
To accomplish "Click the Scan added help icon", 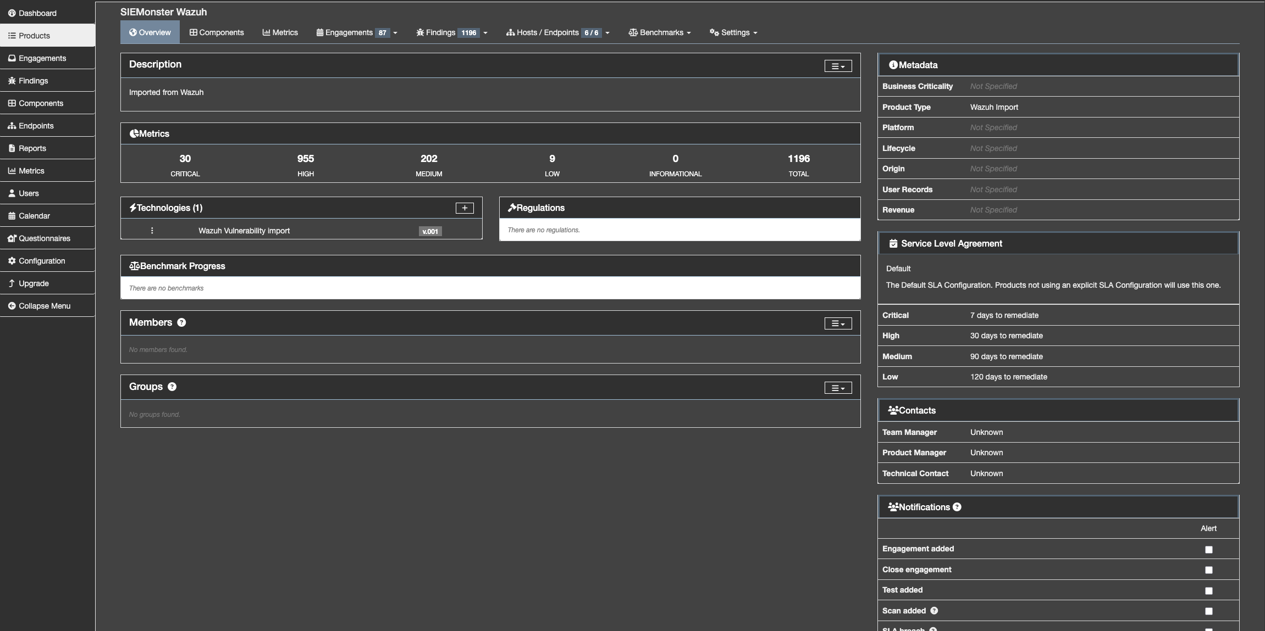I will point(934,611).
